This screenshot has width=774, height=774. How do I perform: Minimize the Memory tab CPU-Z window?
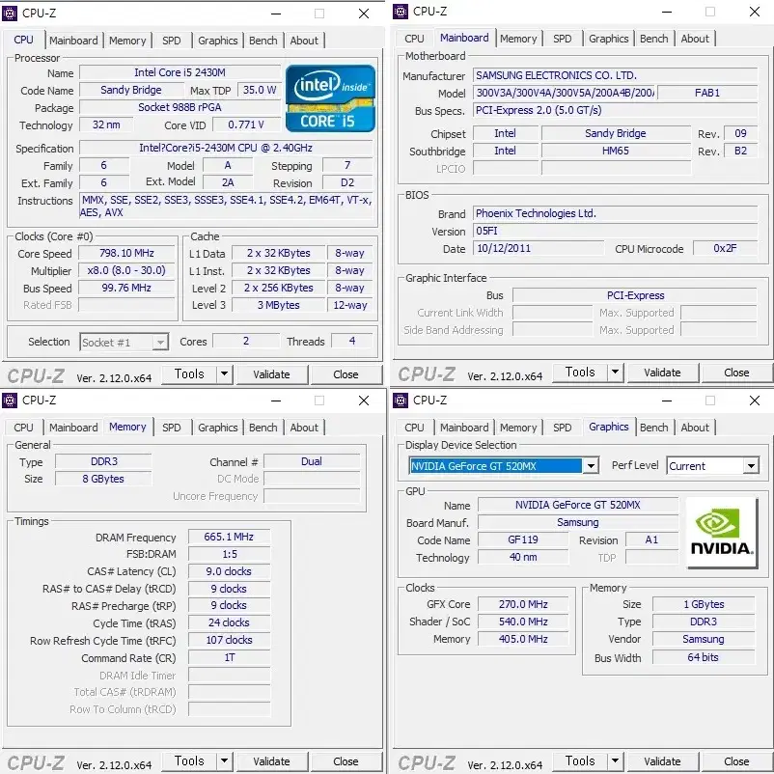276,401
